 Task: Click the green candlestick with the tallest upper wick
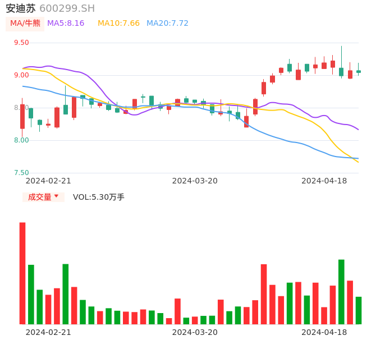click(x=341, y=71)
